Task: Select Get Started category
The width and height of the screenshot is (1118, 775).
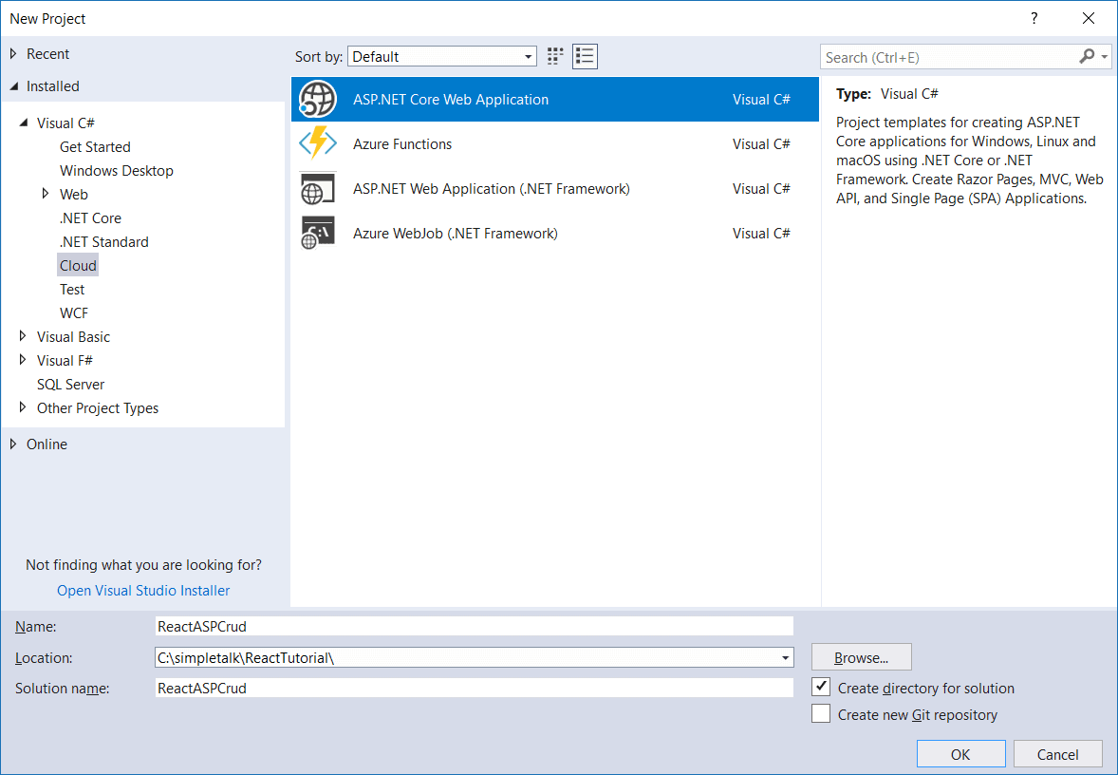Action: pyautogui.click(x=95, y=147)
